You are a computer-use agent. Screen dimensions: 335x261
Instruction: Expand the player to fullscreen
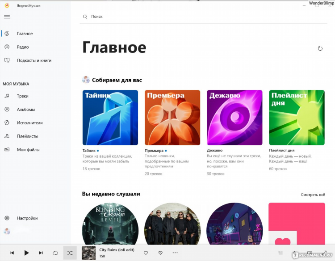[x=324, y=253]
